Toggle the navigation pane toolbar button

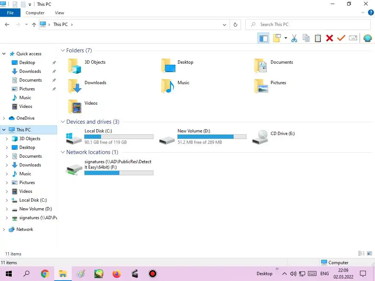click(x=263, y=38)
